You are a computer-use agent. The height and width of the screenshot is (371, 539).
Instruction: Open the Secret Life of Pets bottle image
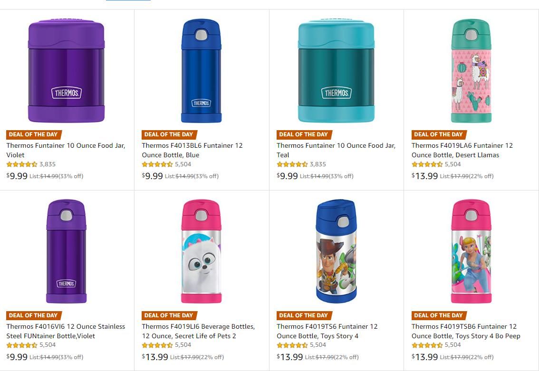[201, 252]
